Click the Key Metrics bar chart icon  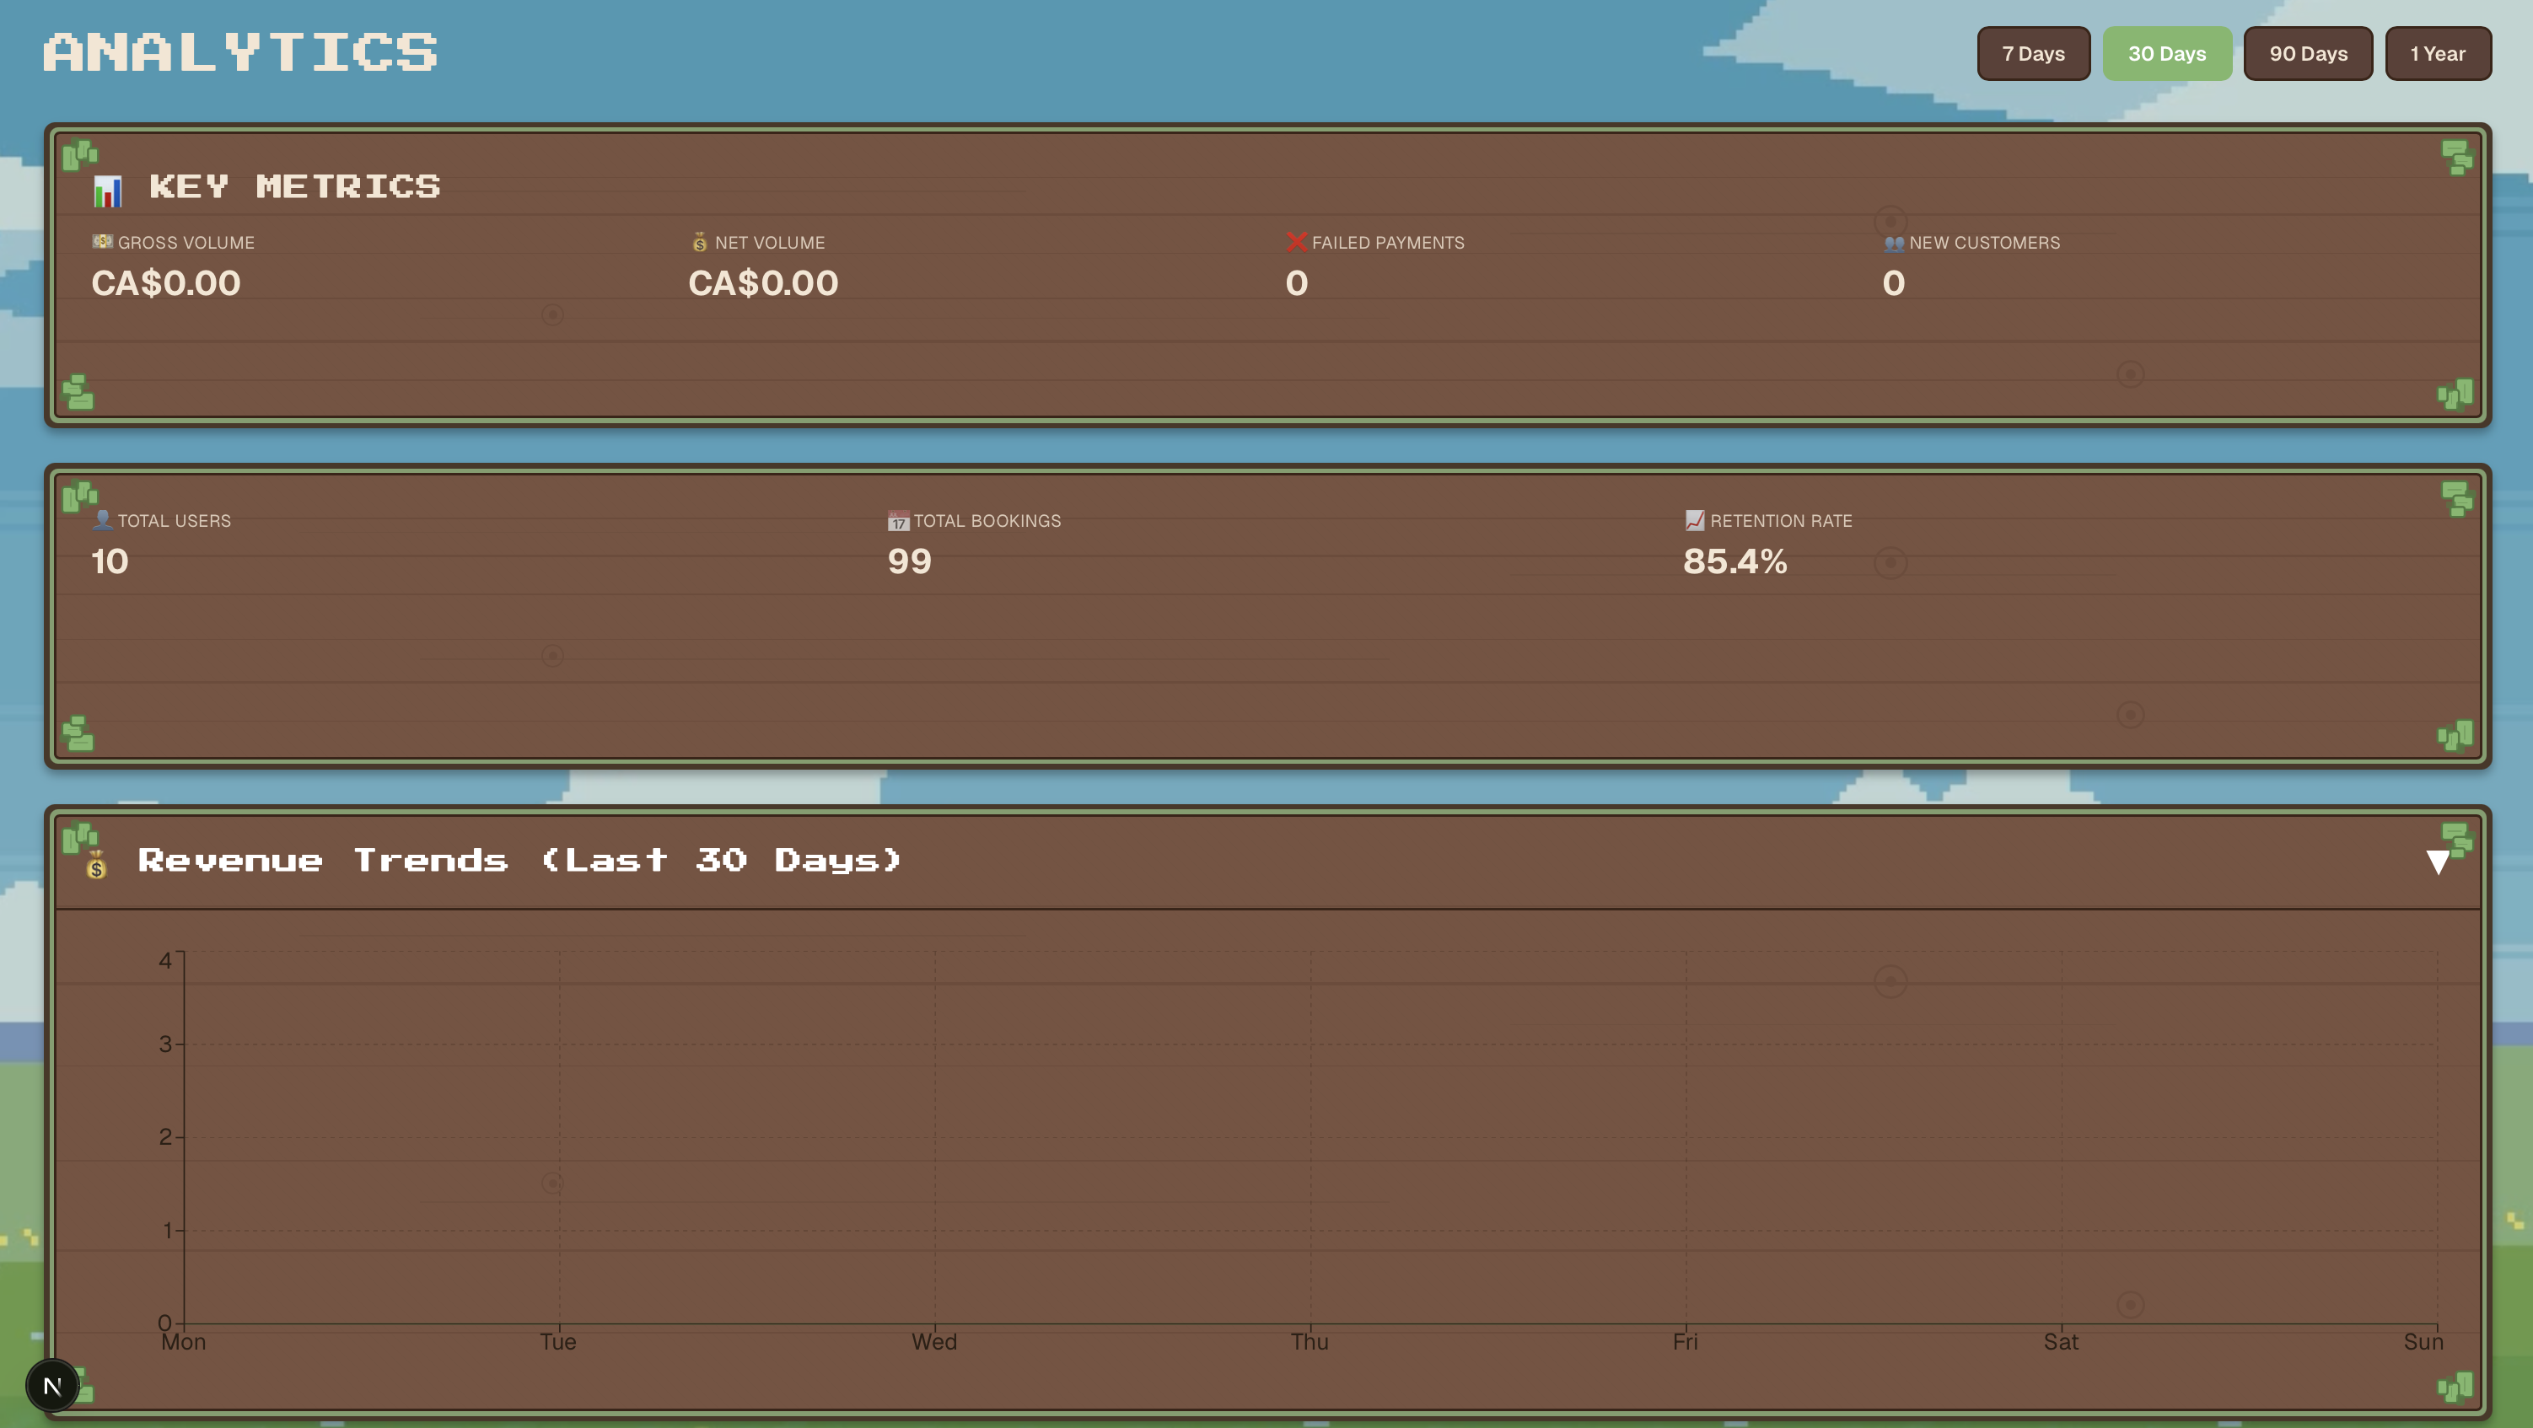107,191
